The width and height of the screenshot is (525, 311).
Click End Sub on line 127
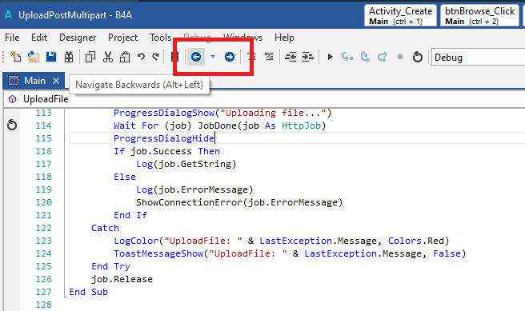[x=88, y=292]
